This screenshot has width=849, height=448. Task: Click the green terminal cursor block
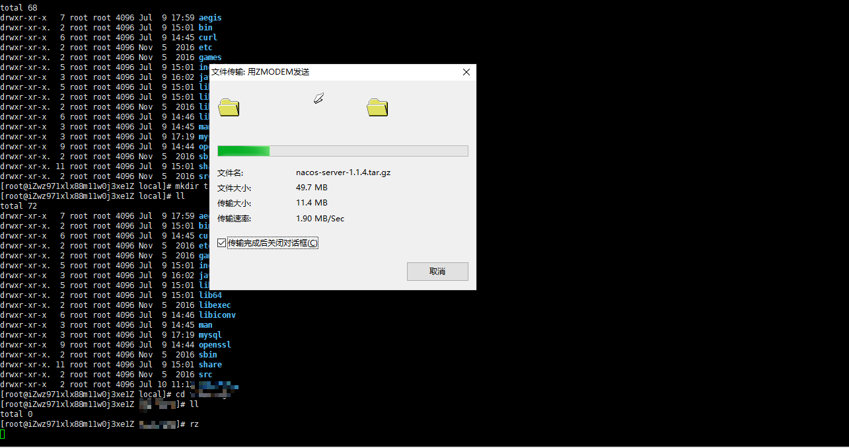[x=2, y=434]
